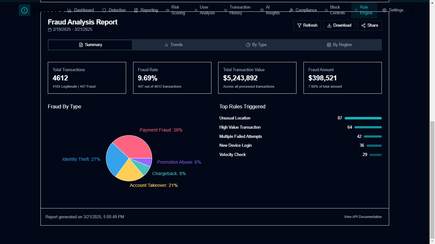Click the red Payment Fraud pie slice
The width and height of the screenshot is (435, 244).
click(134, 146)
